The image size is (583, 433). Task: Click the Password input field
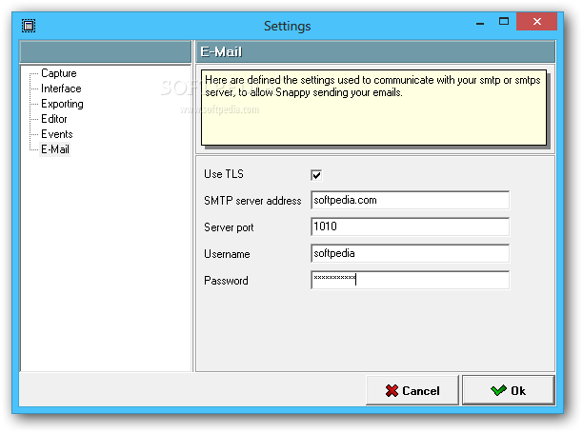[x=410, y=281]
